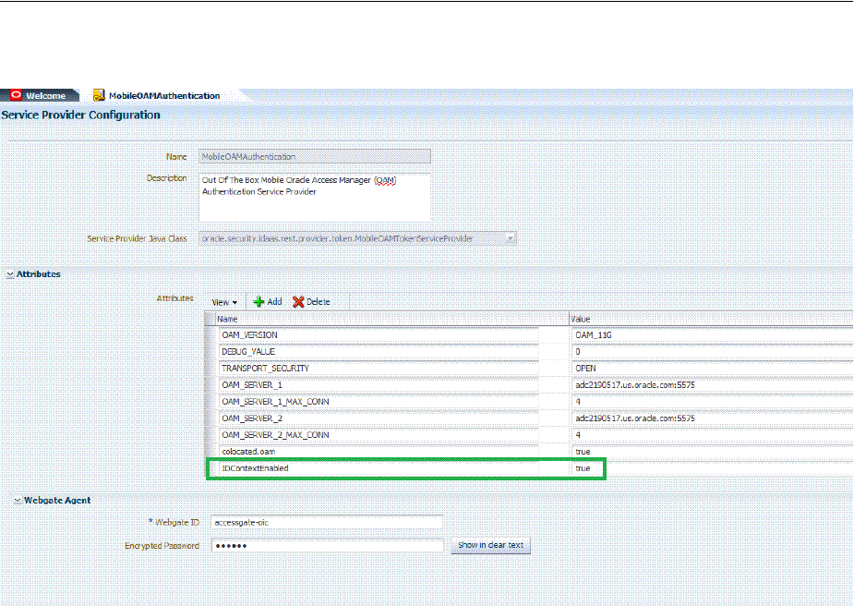
Task: Select the DEBUG_VALUE name cell
Action: pyautogui.click(x=379, y=352)
